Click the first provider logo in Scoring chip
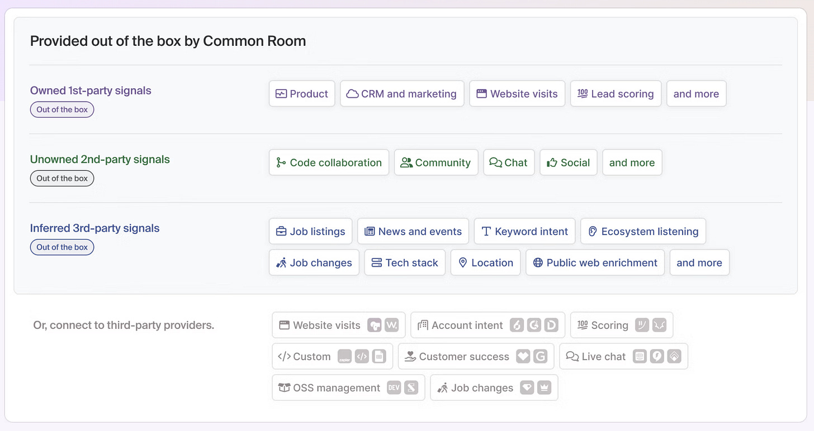The image size is (814, 431). coord(642,325)
